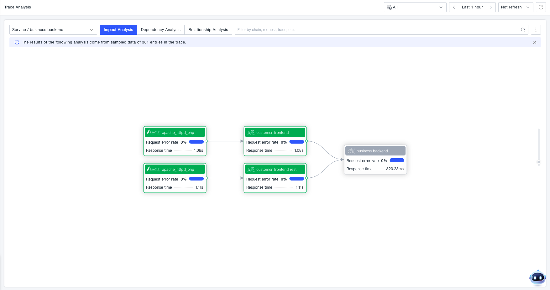Open the Service / business backend selector

click(53, 30)
